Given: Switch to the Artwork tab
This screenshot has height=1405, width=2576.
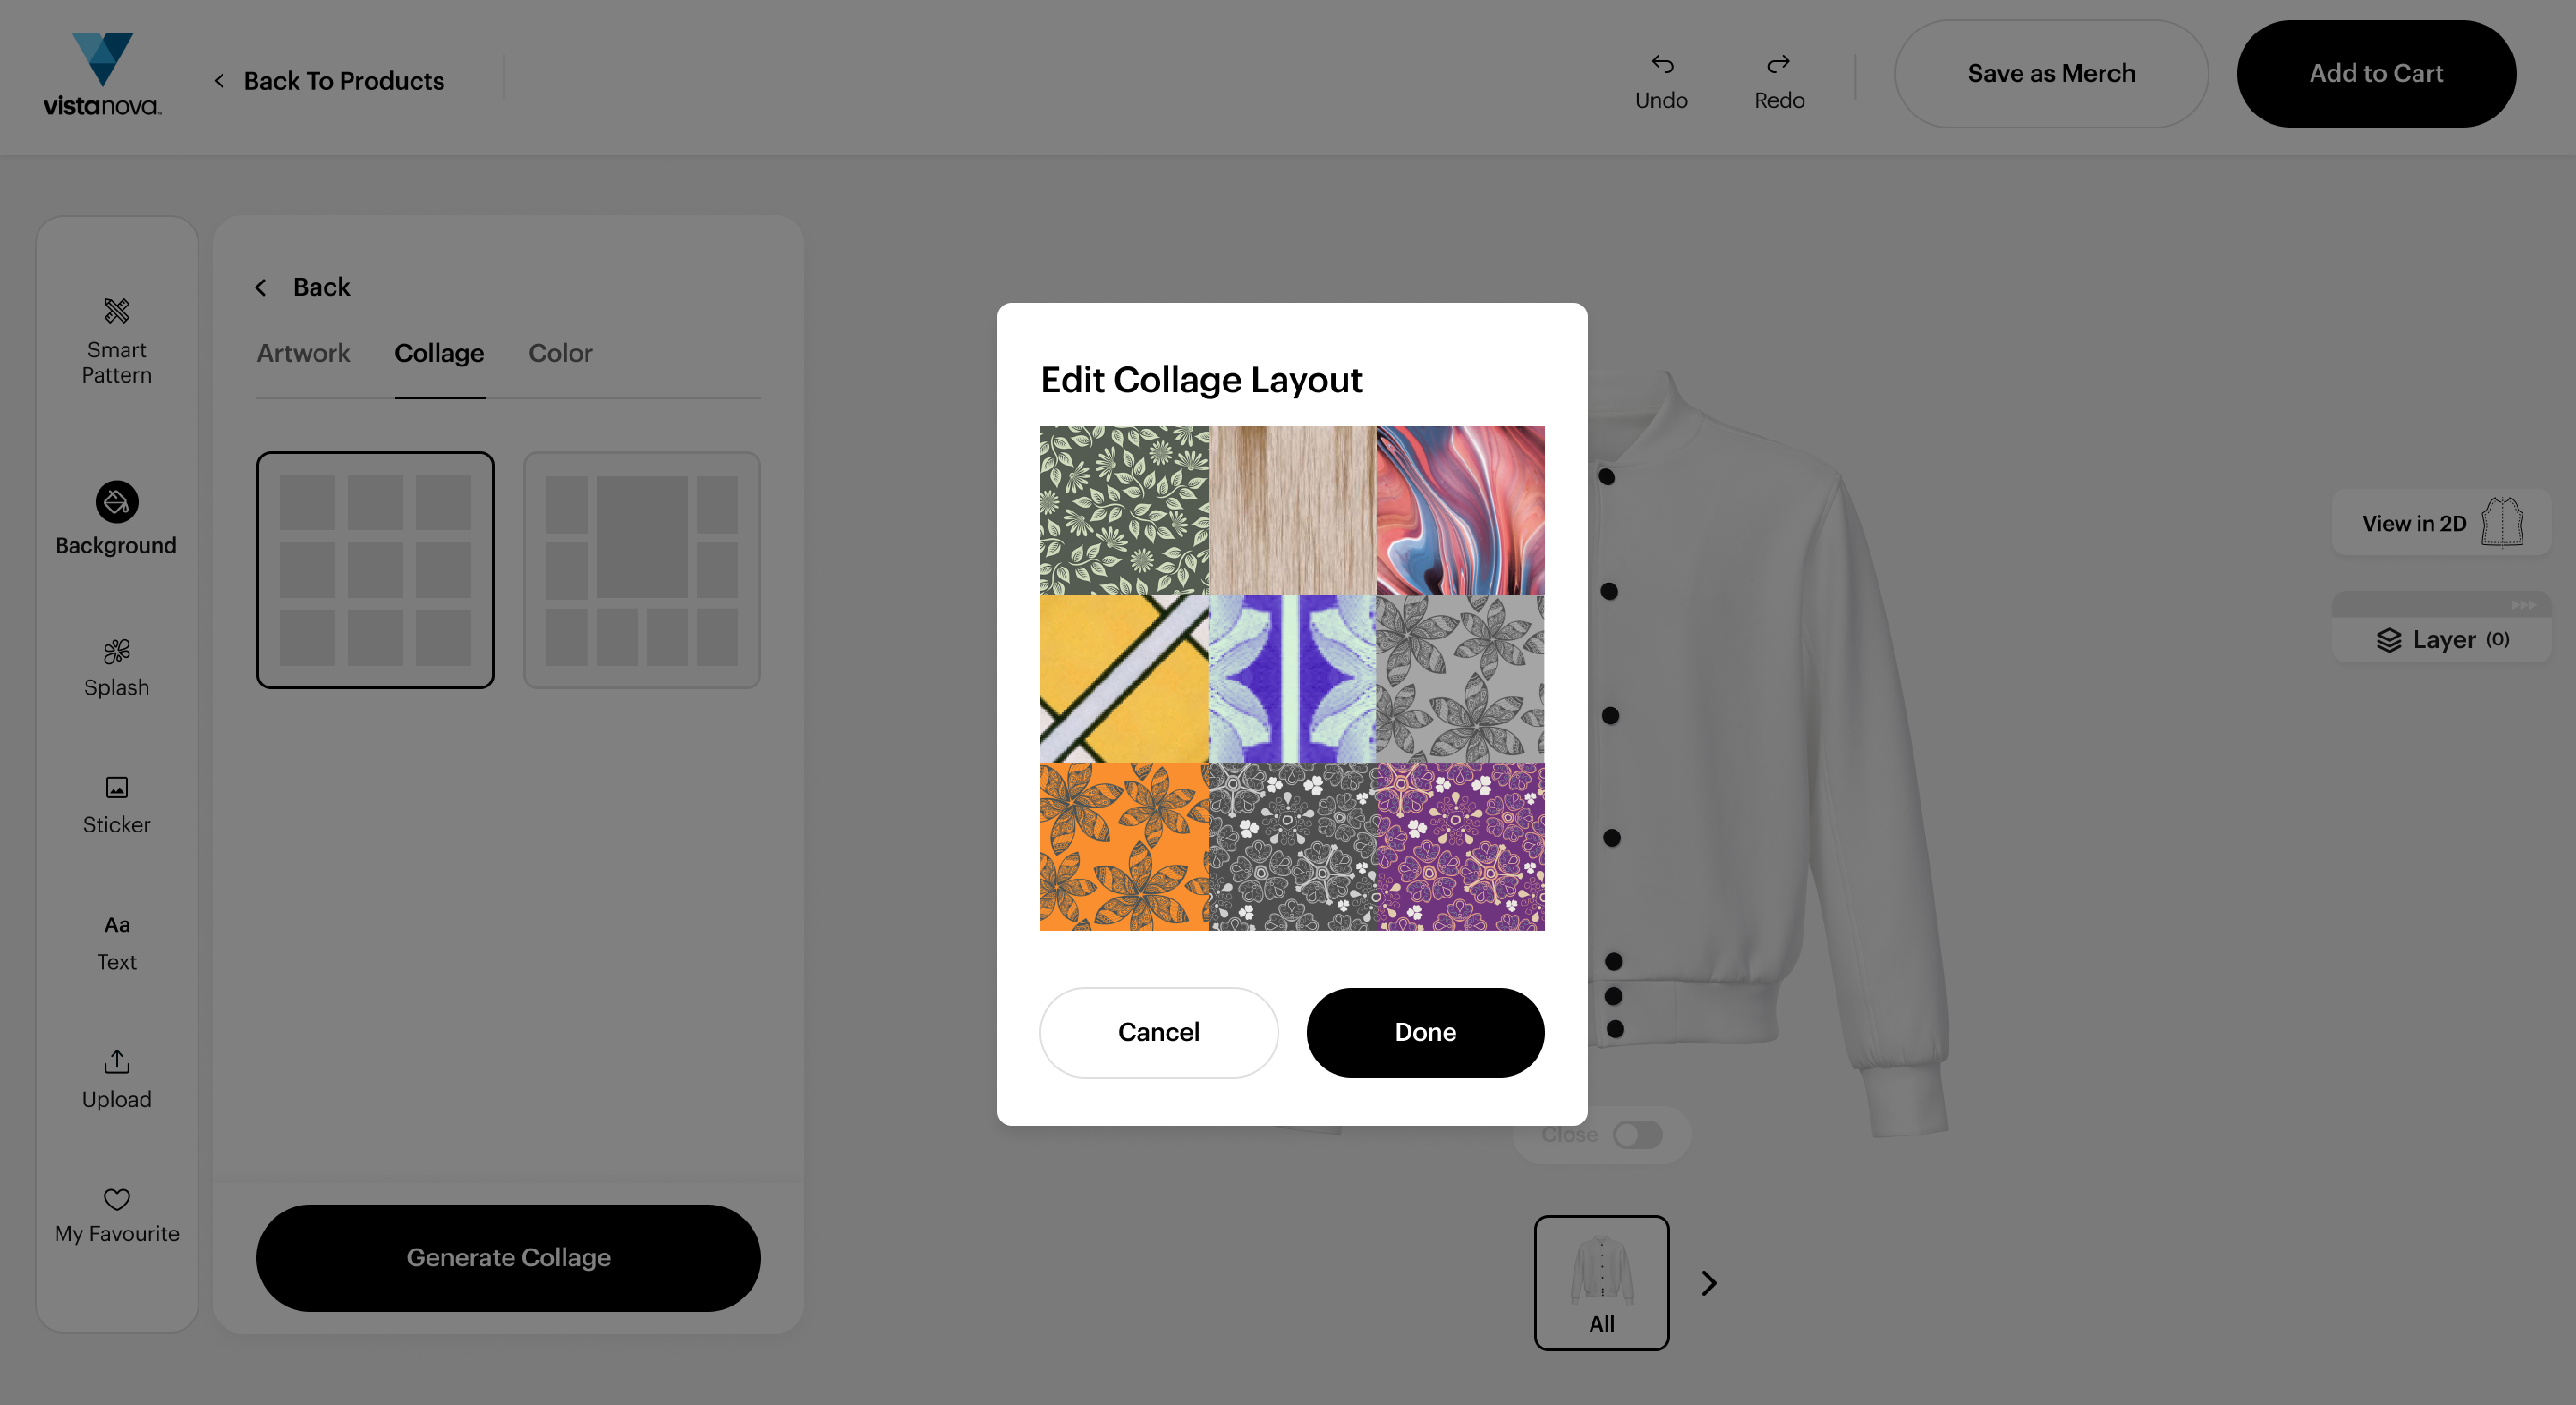Looking at the screenshot, I should 303,353.
